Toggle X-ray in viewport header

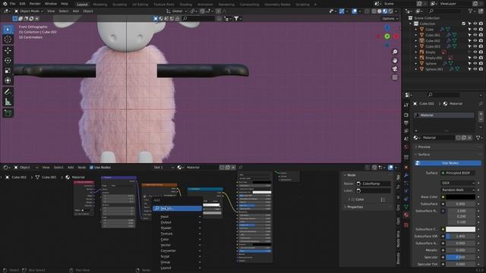click(367, 11)
